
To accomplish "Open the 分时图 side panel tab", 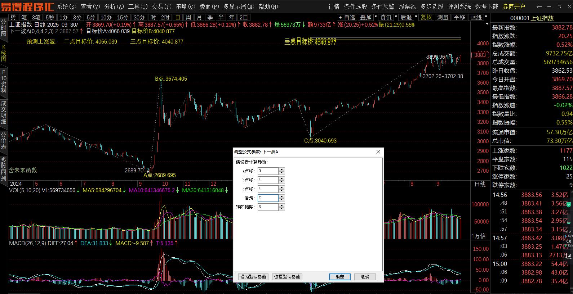I will click(4, 28).
